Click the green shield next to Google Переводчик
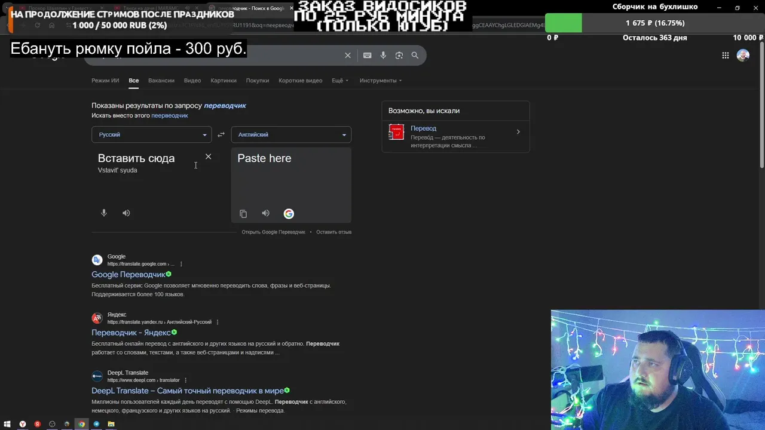Image resolution: width=765 pixels, height=430 pixels. [x=169, y=274]
